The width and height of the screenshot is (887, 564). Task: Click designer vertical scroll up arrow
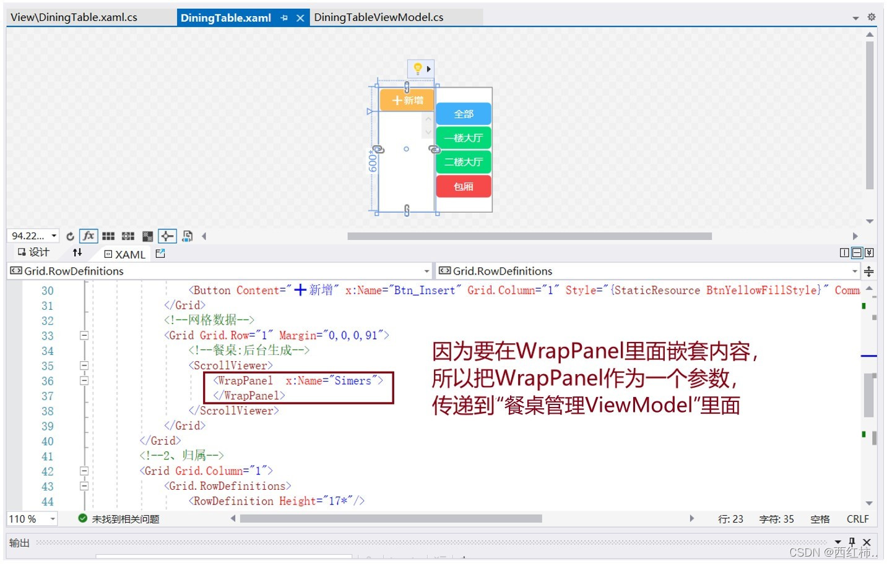(x=870, y=35)
